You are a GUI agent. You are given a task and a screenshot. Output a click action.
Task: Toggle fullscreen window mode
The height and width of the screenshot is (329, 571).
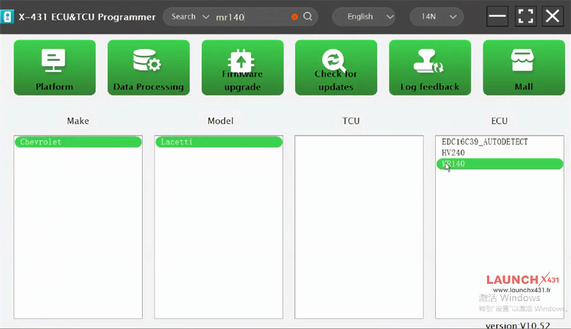click(x=525, y=17)
